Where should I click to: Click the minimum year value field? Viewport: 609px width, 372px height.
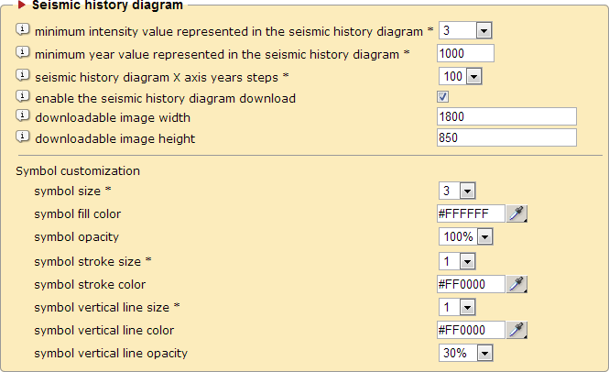(466, 53)
